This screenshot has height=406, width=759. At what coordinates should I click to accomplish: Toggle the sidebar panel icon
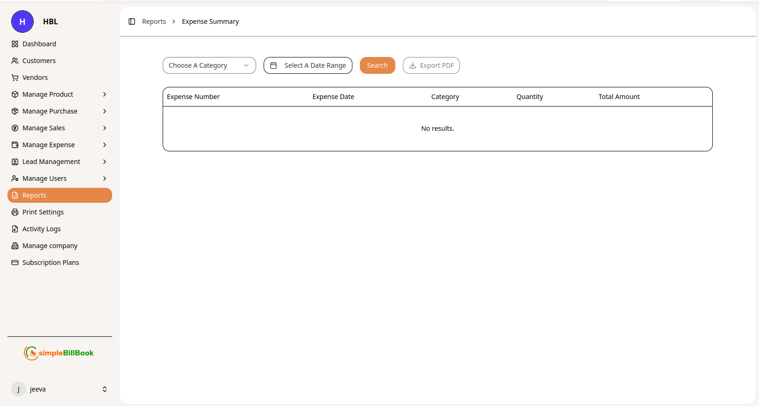[x=132, y=21]
